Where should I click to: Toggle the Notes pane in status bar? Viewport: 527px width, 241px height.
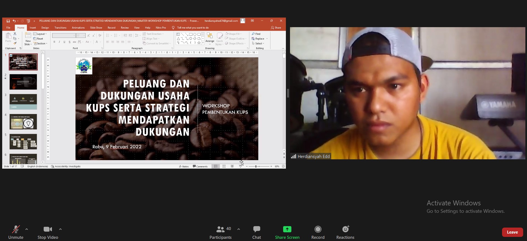184,166
